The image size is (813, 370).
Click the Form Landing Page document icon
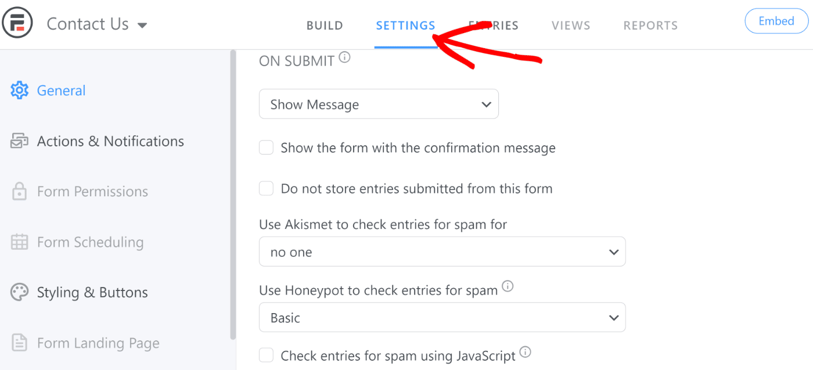[19, 343]
